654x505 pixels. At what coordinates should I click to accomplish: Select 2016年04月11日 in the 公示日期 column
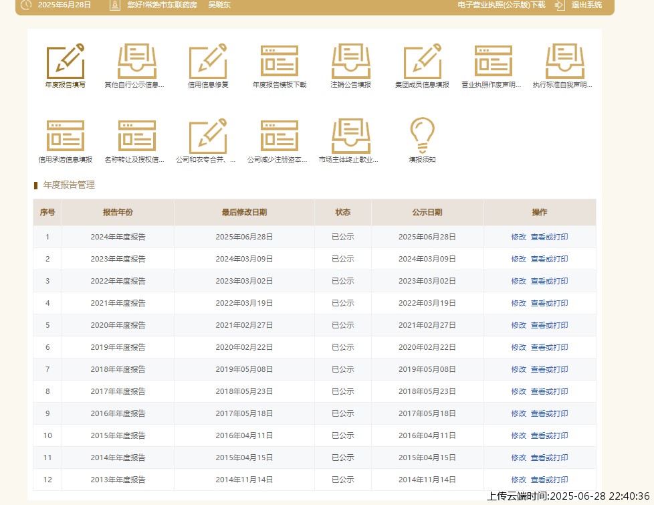coord(427,435)
